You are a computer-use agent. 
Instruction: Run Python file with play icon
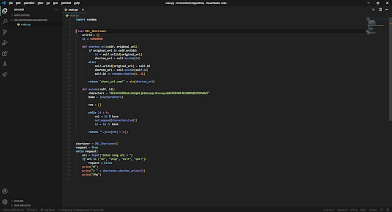[x=374, y=9]
